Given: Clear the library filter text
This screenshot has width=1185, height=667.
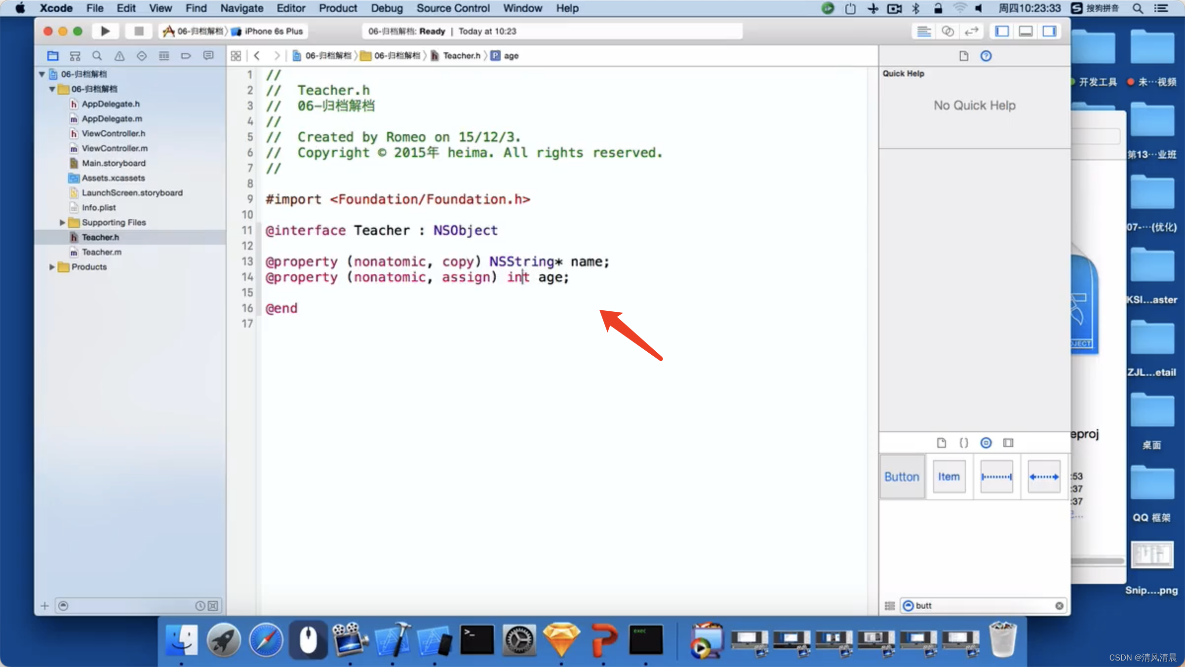Looking at the screenshot, I should coord(1059,606).
